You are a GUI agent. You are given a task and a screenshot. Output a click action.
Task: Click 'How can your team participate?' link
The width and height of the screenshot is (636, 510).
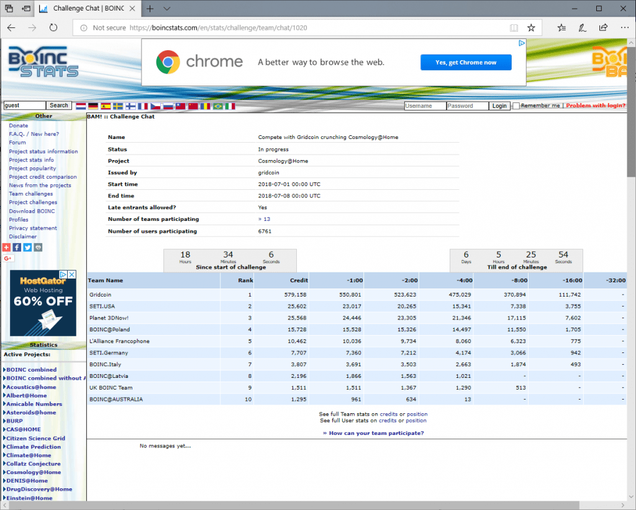pos(373,433)
